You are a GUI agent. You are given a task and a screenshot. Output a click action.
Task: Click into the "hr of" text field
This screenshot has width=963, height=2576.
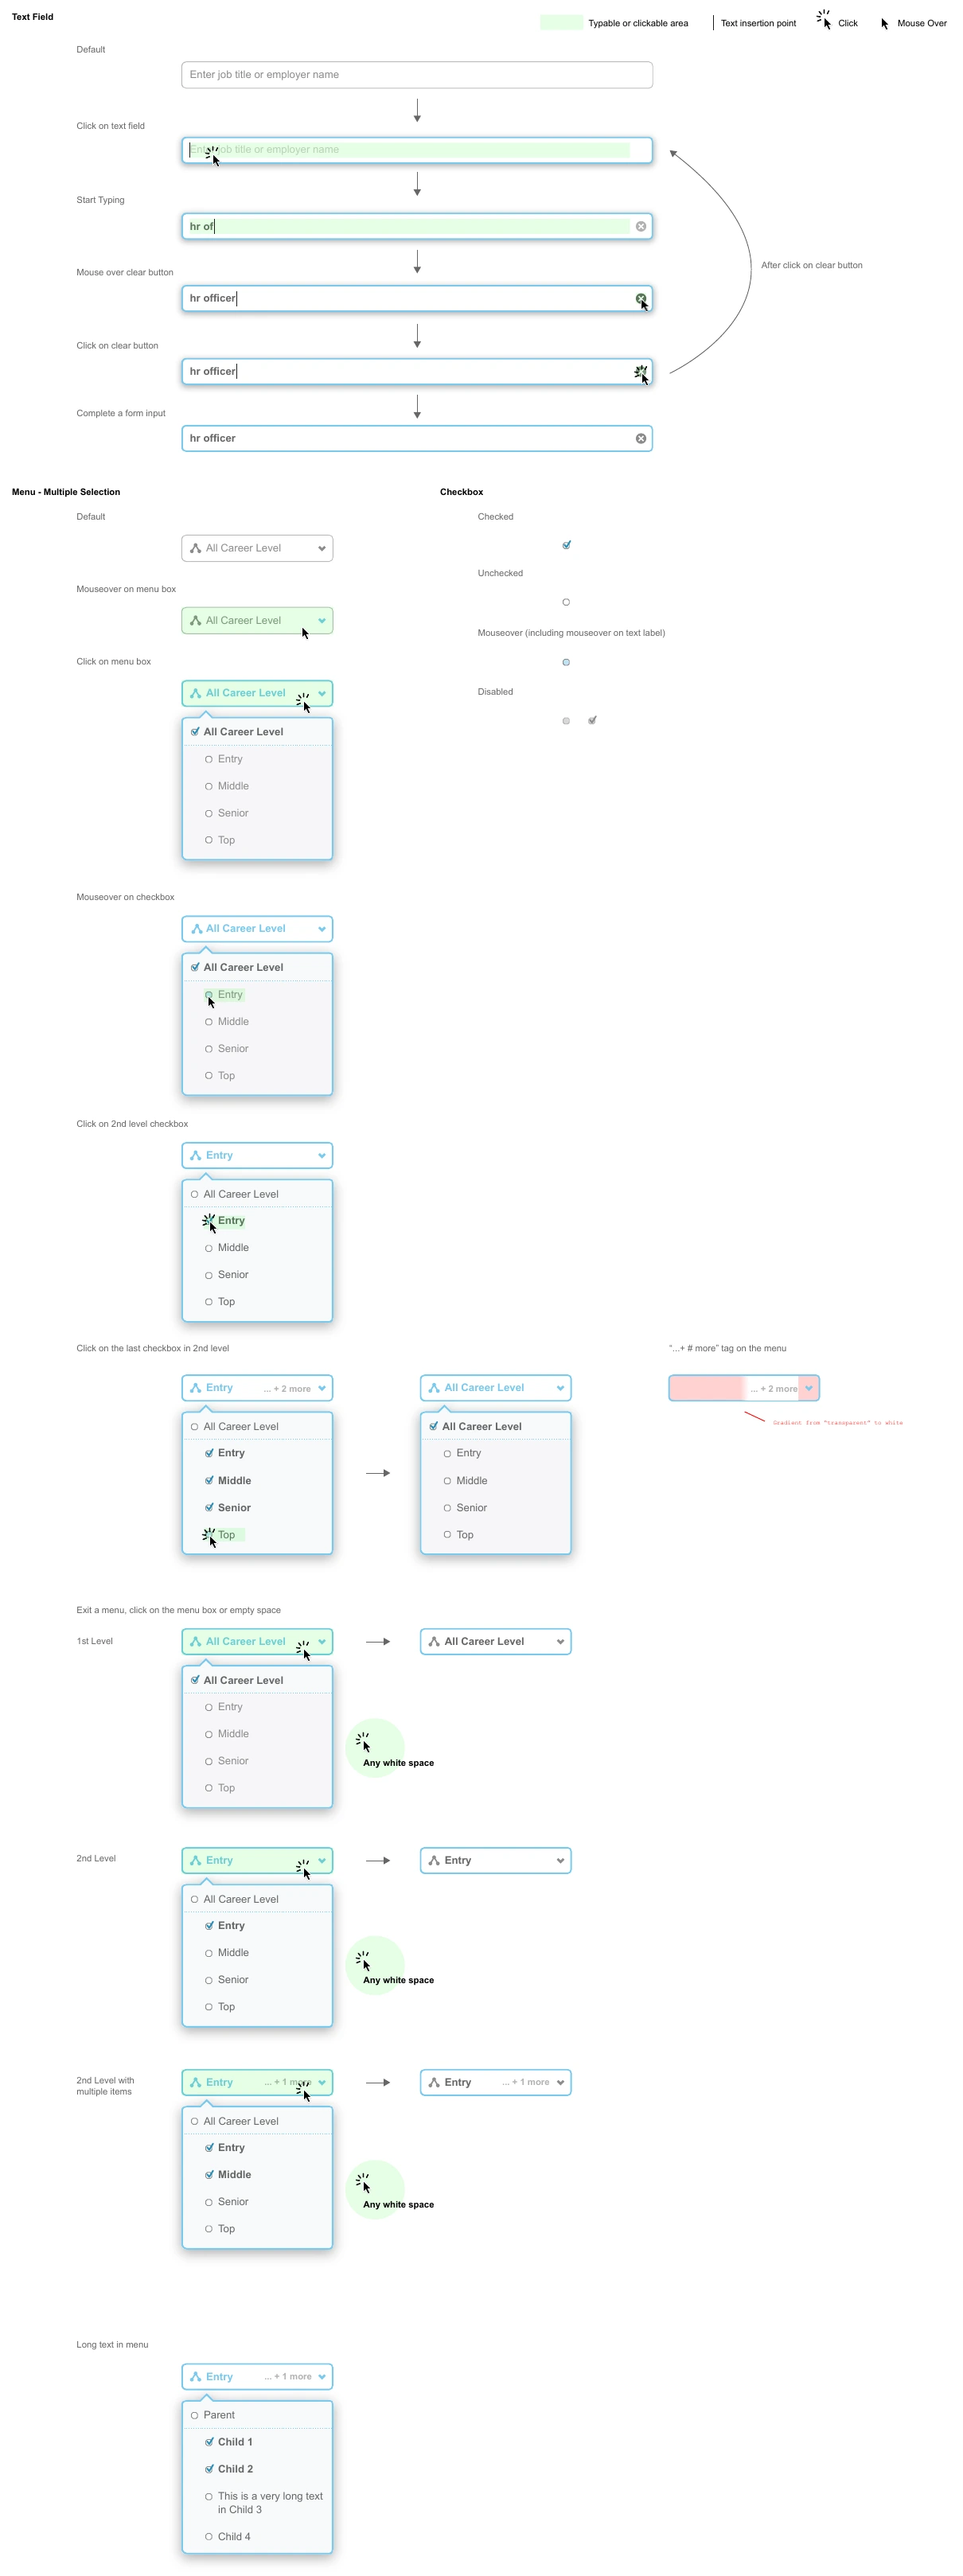tap(417, 226)
